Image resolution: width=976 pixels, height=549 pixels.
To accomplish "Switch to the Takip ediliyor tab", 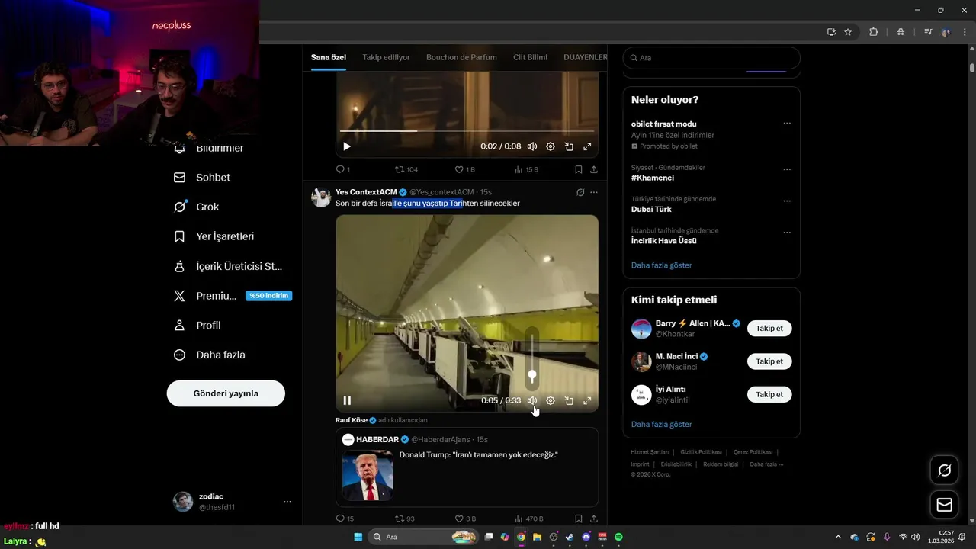I will (x=386, y=57).
